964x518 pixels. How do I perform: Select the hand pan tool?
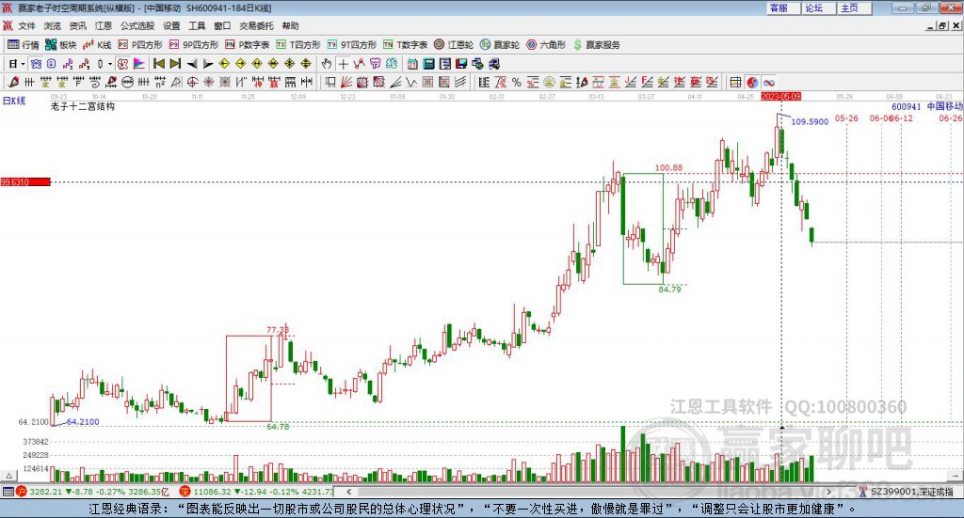[327, 63]
